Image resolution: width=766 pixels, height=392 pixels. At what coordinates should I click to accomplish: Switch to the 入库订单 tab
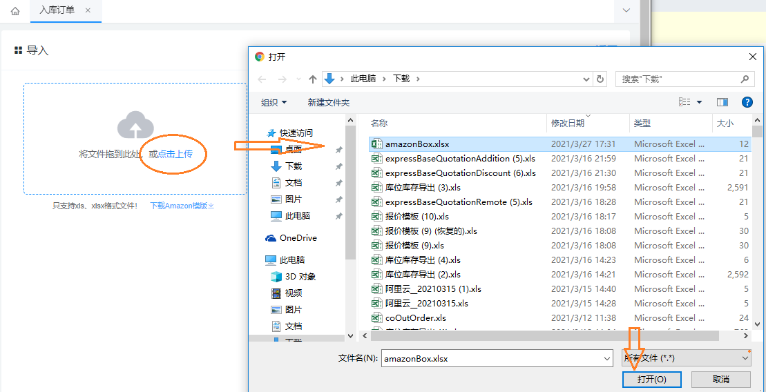pos(57,10)
